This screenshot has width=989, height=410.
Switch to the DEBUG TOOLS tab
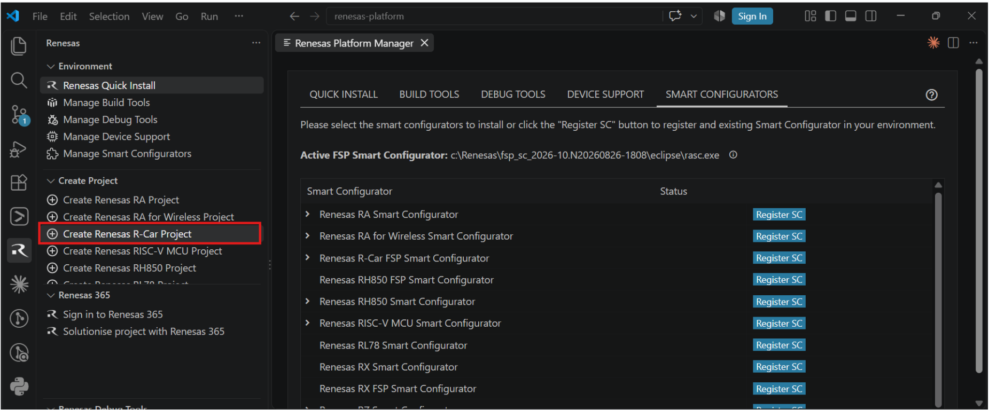click(513, 94)
